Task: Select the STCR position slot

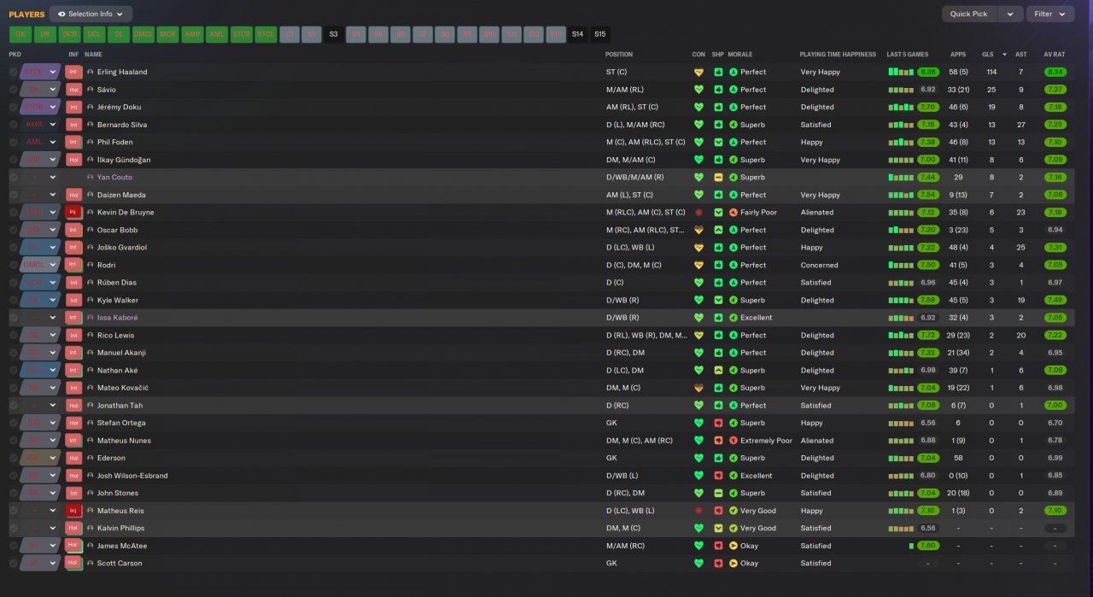Action: [243, 34]
